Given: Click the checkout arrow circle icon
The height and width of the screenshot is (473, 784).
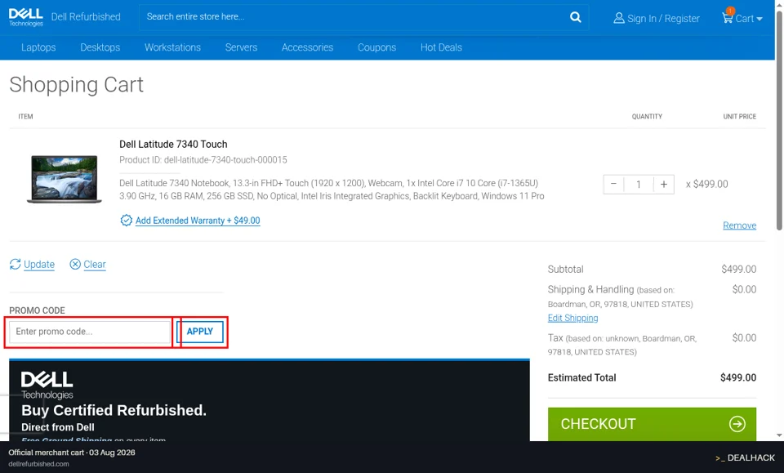Looking at the screenshot, I should click(737, 424).
